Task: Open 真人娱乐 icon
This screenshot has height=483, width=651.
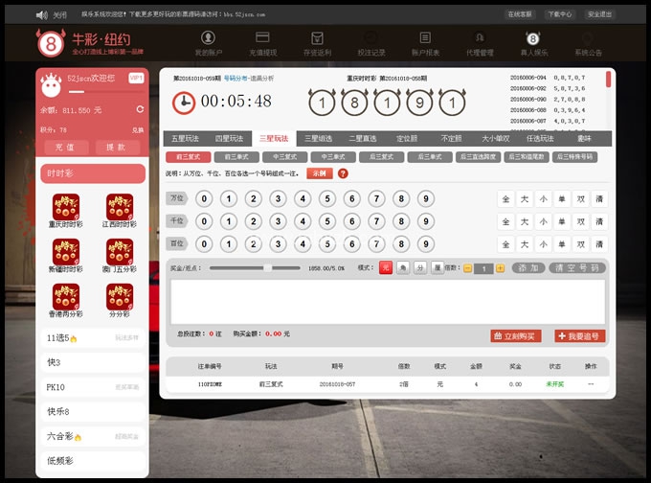Action: 533,38
